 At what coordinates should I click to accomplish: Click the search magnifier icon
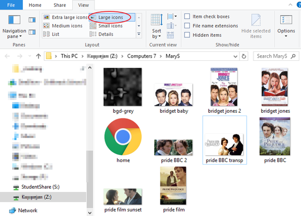293,56
